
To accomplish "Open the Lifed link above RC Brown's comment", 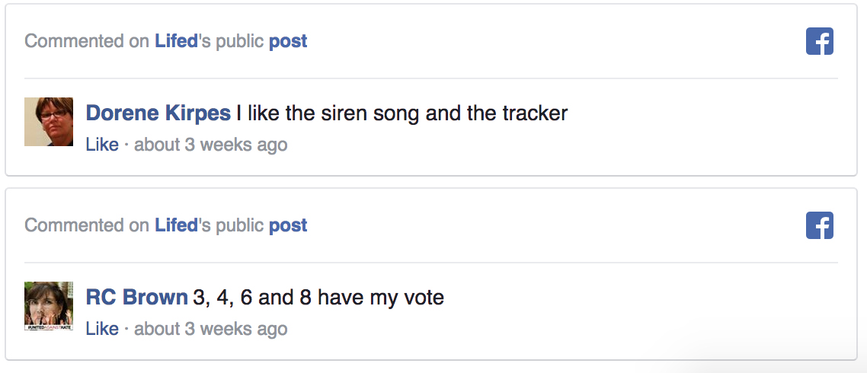I will (176, 225).
